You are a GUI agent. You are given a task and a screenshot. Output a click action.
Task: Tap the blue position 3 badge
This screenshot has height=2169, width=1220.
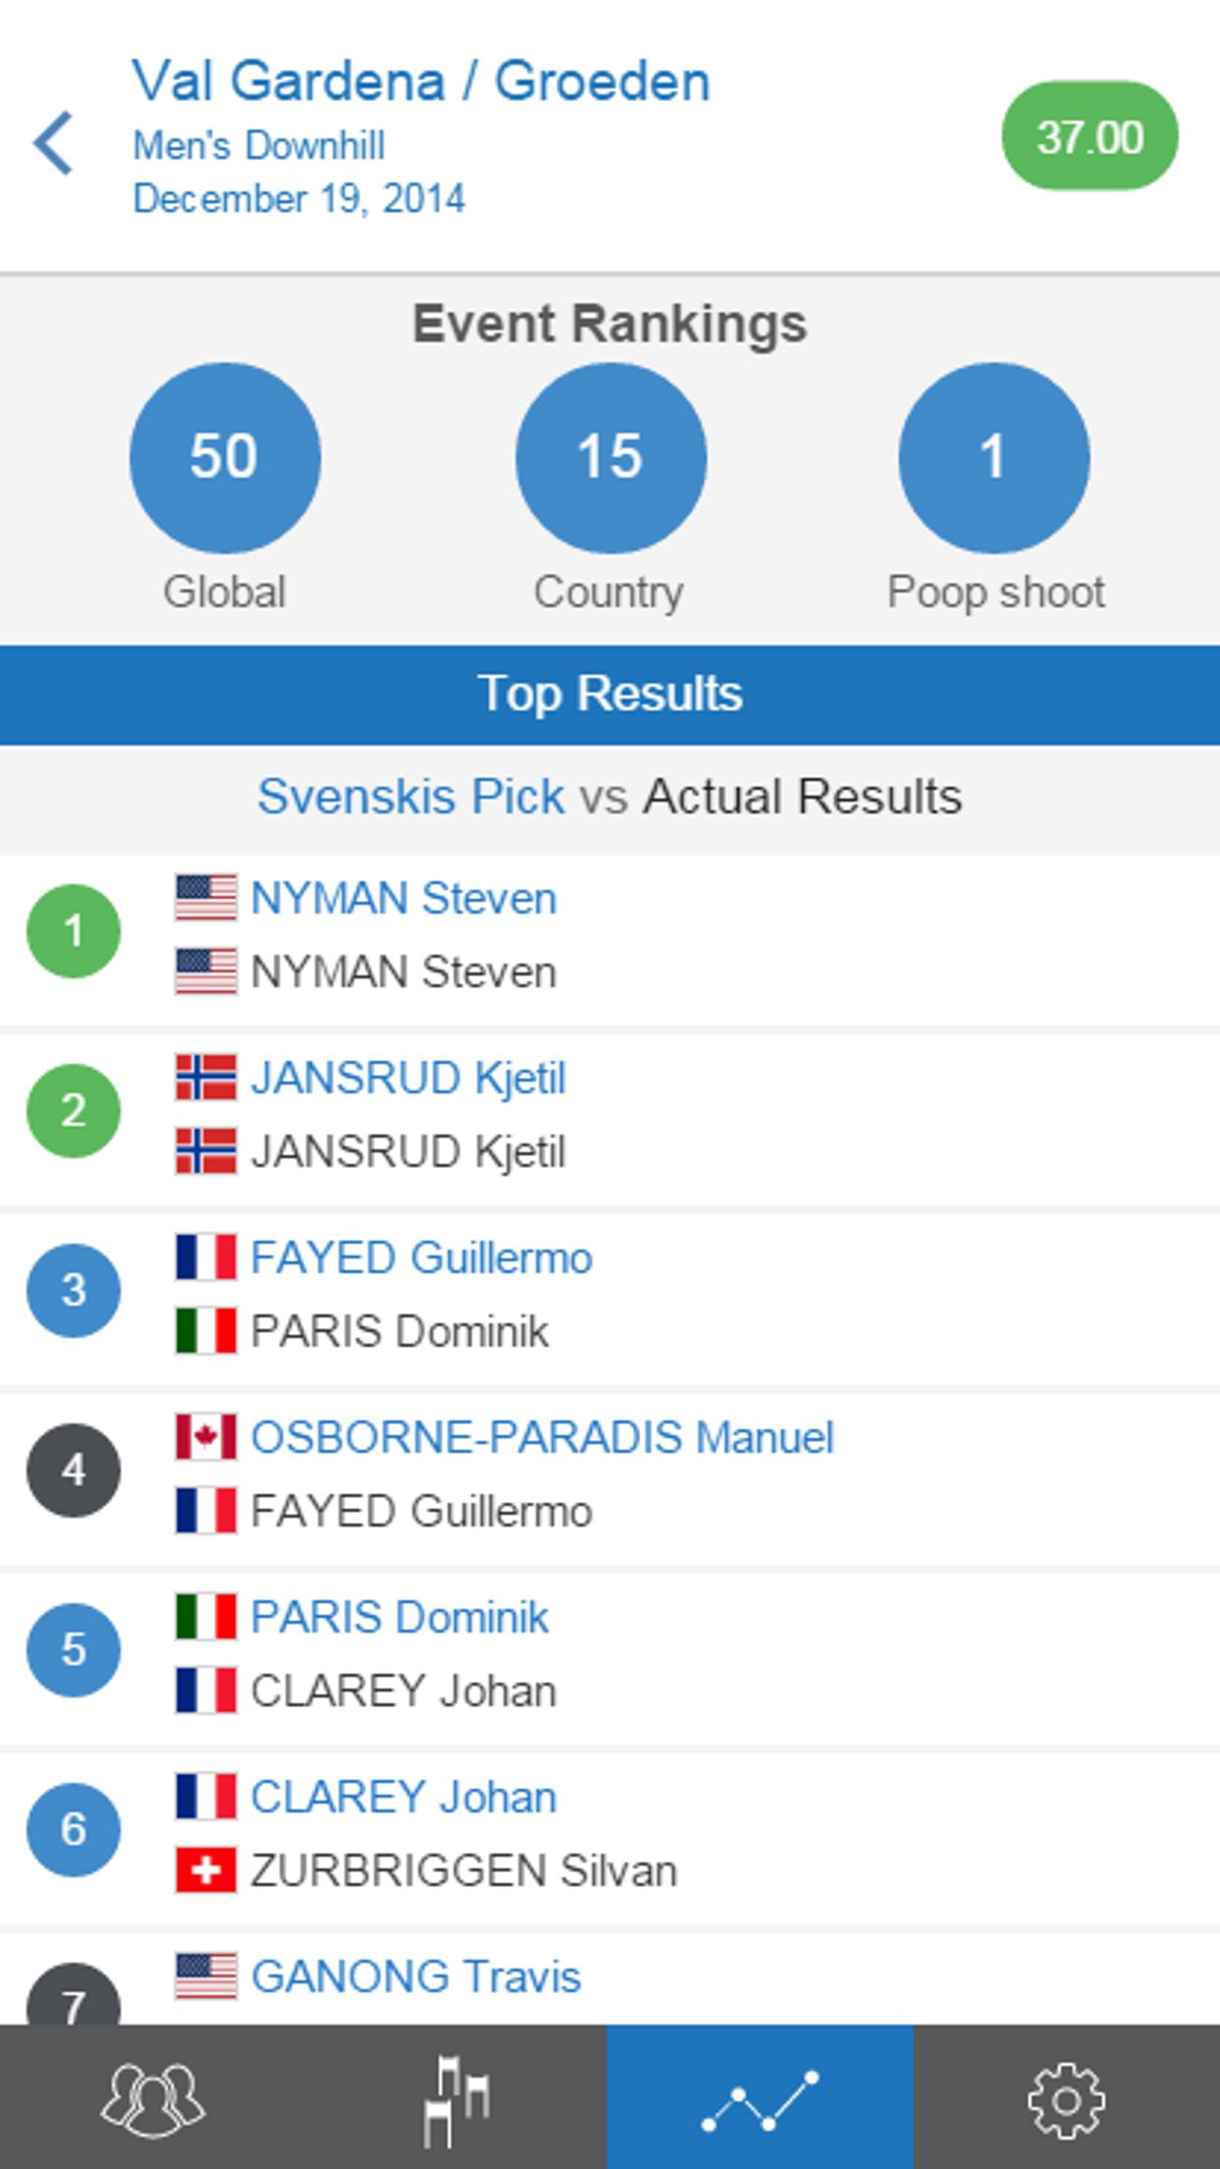point(74,1290)
